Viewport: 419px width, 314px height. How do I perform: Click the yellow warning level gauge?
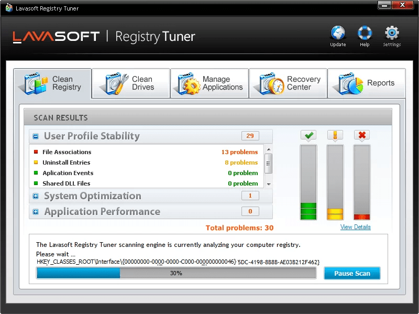[335, 182]
